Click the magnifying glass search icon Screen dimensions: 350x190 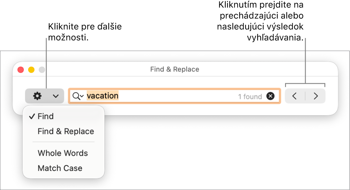[x=76, y=96]
